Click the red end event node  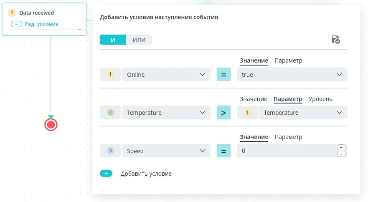[x=51, y=124]
